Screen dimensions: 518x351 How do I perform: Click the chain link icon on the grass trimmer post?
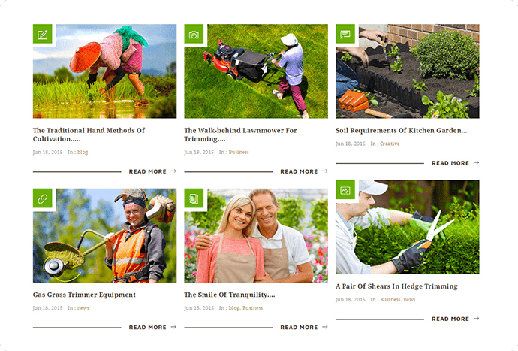[x=42, y=198]
